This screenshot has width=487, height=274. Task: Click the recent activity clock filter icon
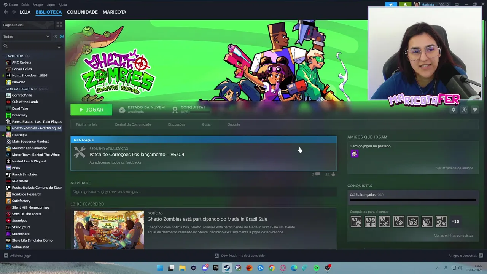55,37
